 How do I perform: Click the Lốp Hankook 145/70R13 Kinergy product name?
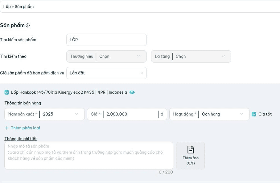[69, 92]
